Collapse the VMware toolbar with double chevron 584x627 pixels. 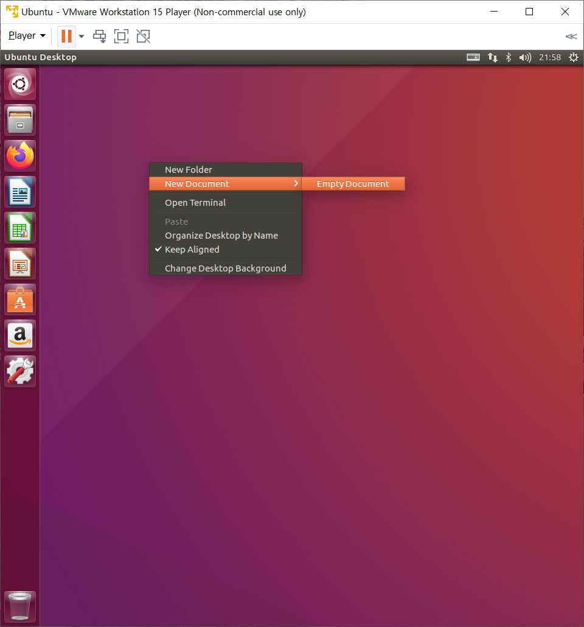point(571,37)
